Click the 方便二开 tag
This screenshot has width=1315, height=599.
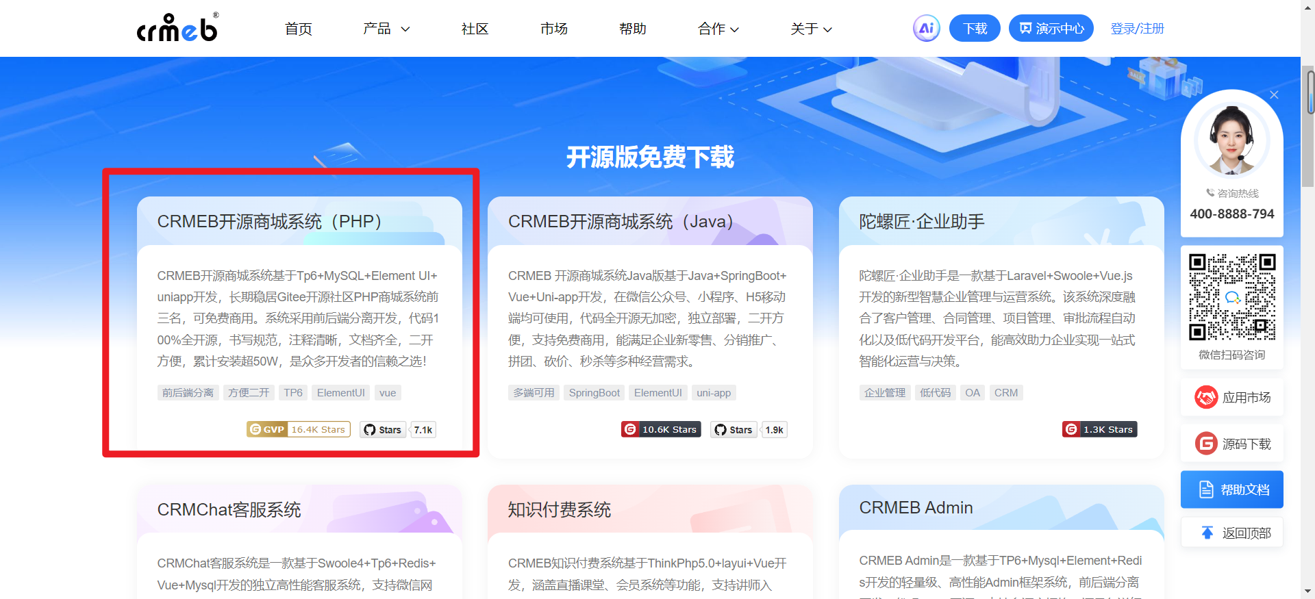point(249,392)
